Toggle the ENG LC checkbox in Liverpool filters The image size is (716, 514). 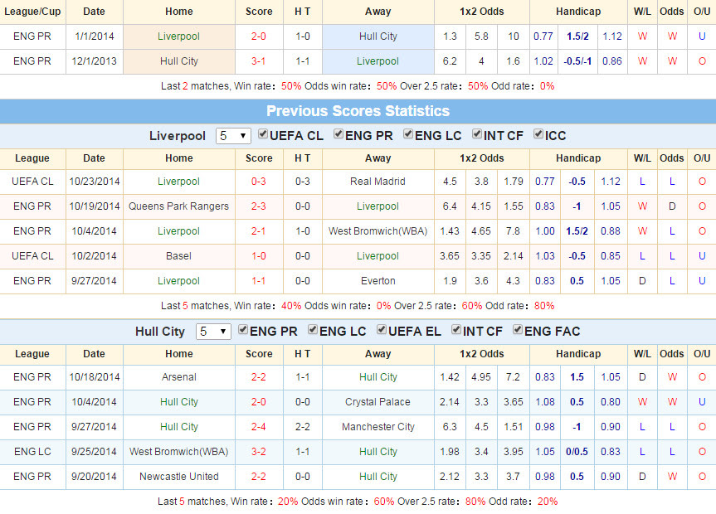click(x=408, y=134)
